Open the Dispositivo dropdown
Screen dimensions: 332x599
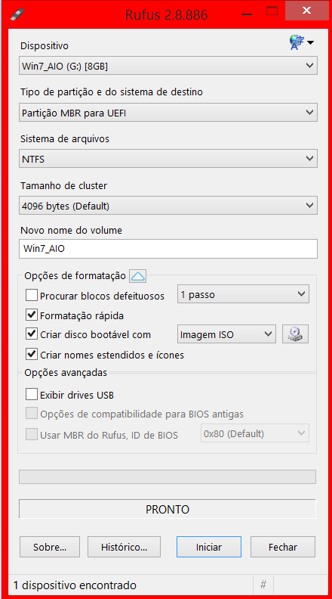(x=168, y=66)
